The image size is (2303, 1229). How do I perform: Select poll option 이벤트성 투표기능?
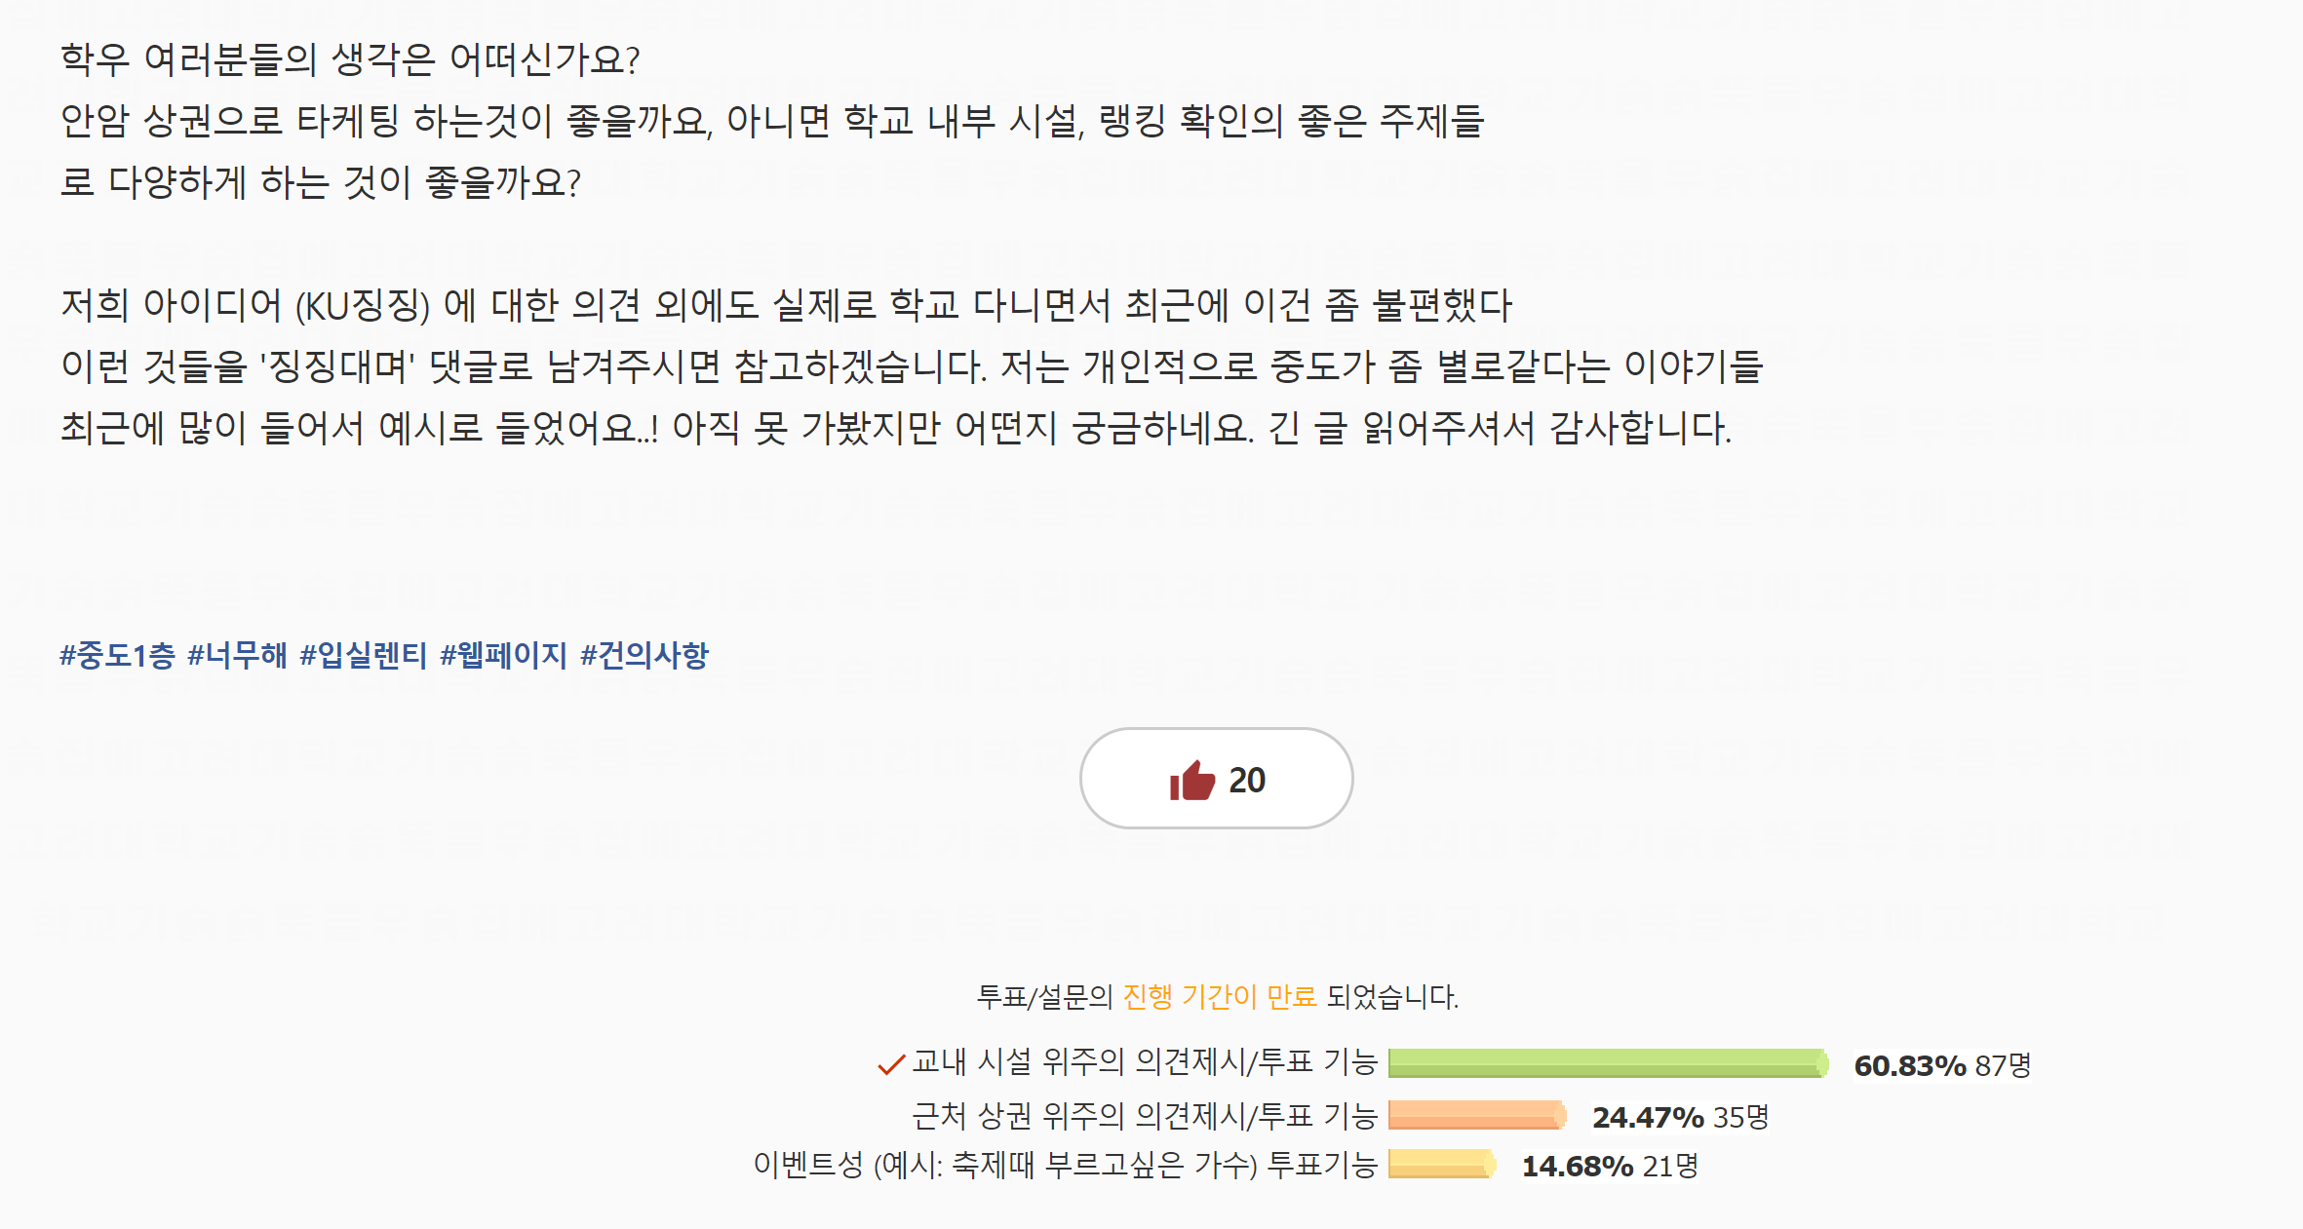tap(1065, 1164)
